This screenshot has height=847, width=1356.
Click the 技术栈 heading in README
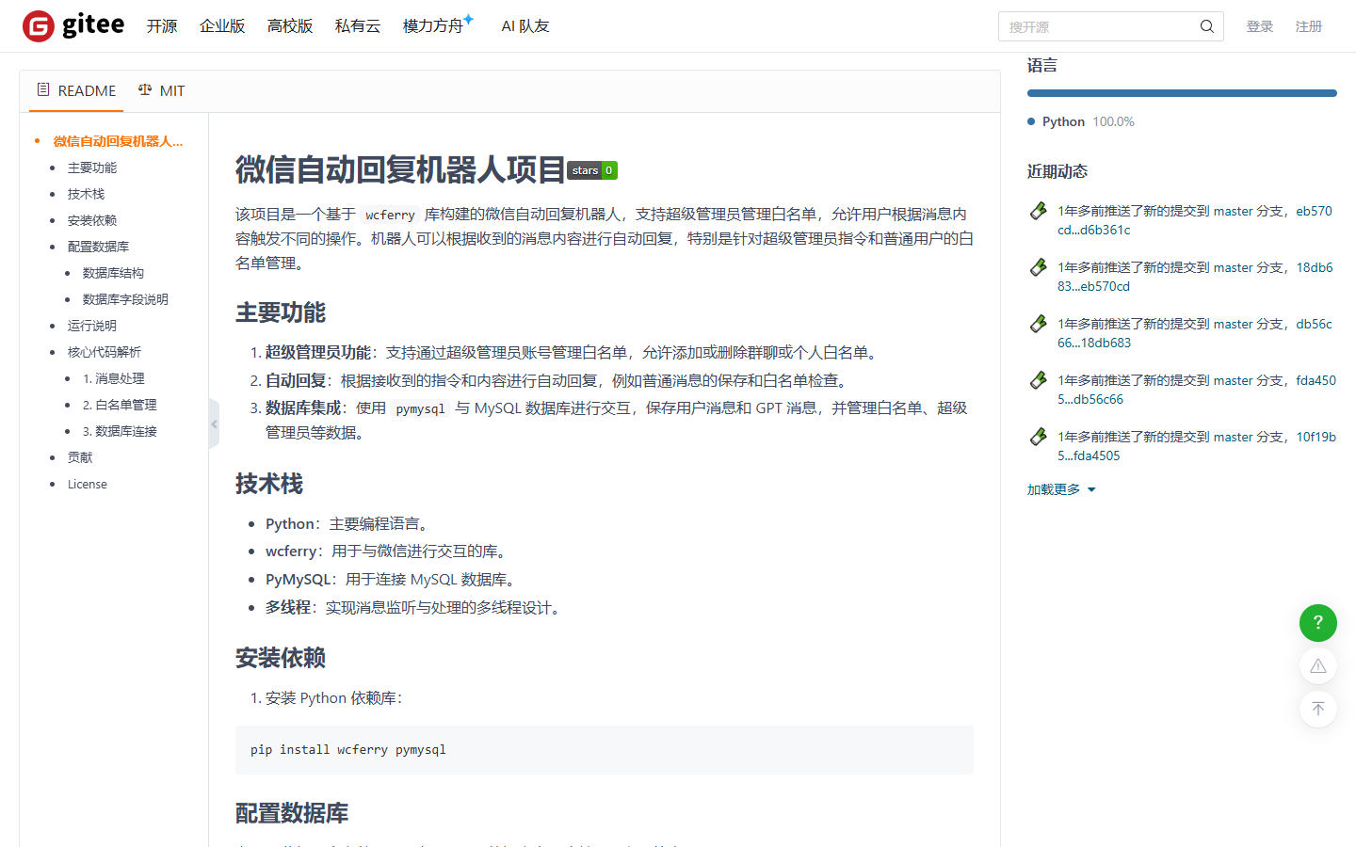(269, 484)
